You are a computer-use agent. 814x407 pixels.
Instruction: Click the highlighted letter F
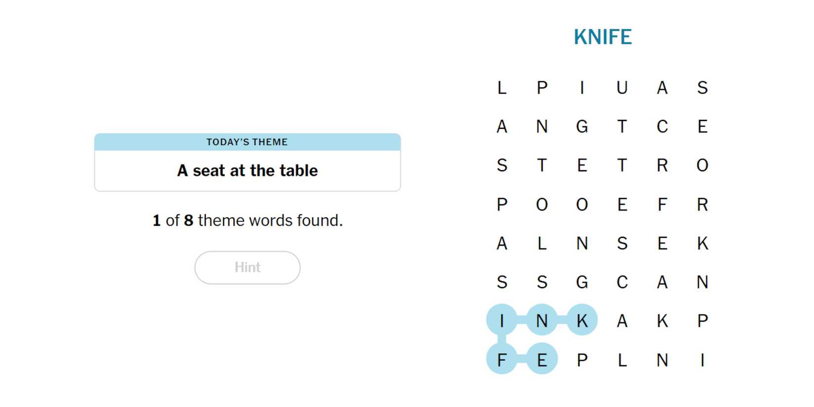502,360
